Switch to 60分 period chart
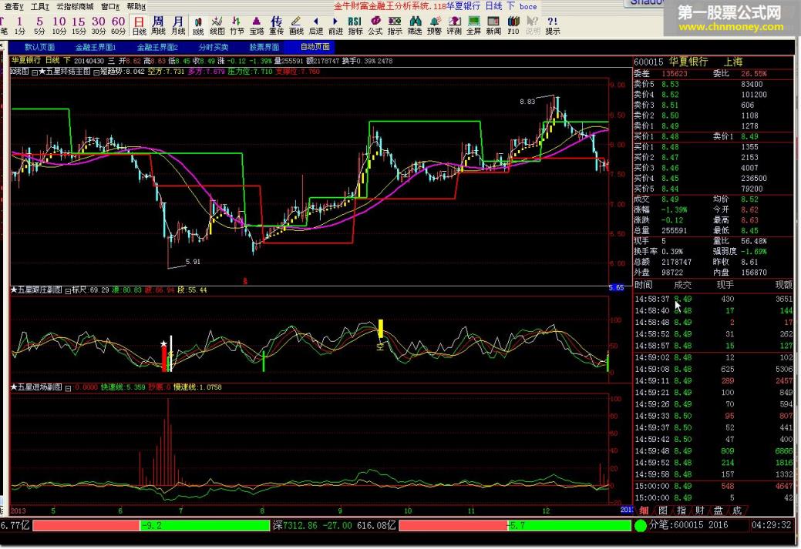Image resolution: width=801 pixels, height=549 pixels. (x=119, y=25)
